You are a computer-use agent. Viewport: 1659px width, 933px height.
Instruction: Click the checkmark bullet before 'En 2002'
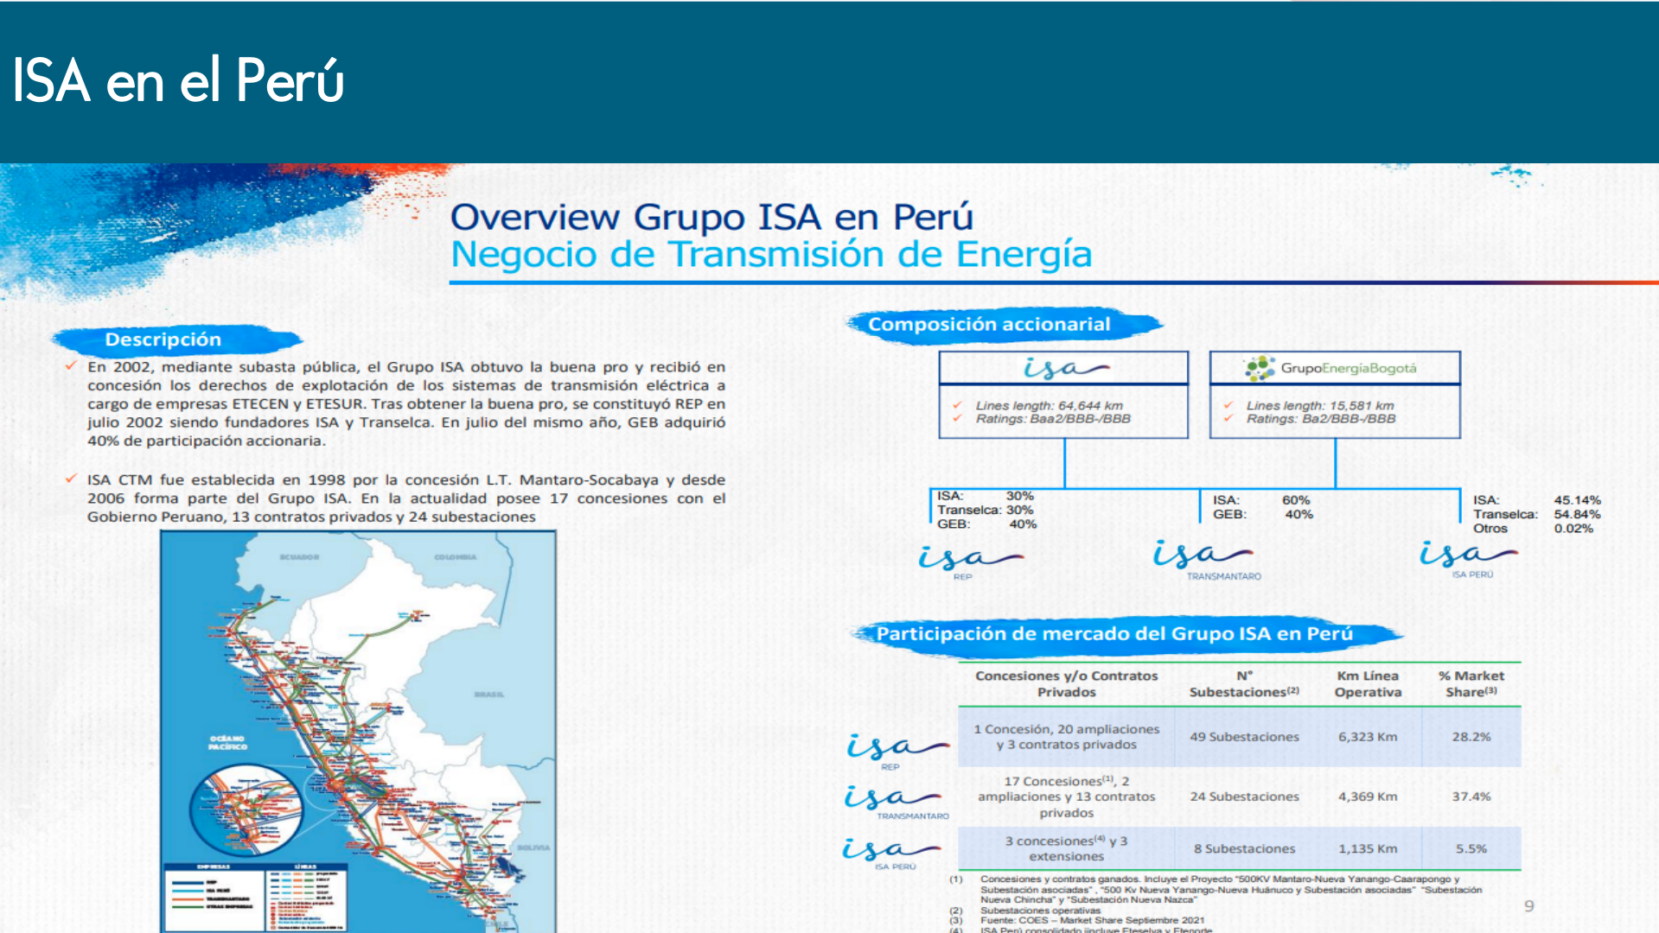click(72, 365)
